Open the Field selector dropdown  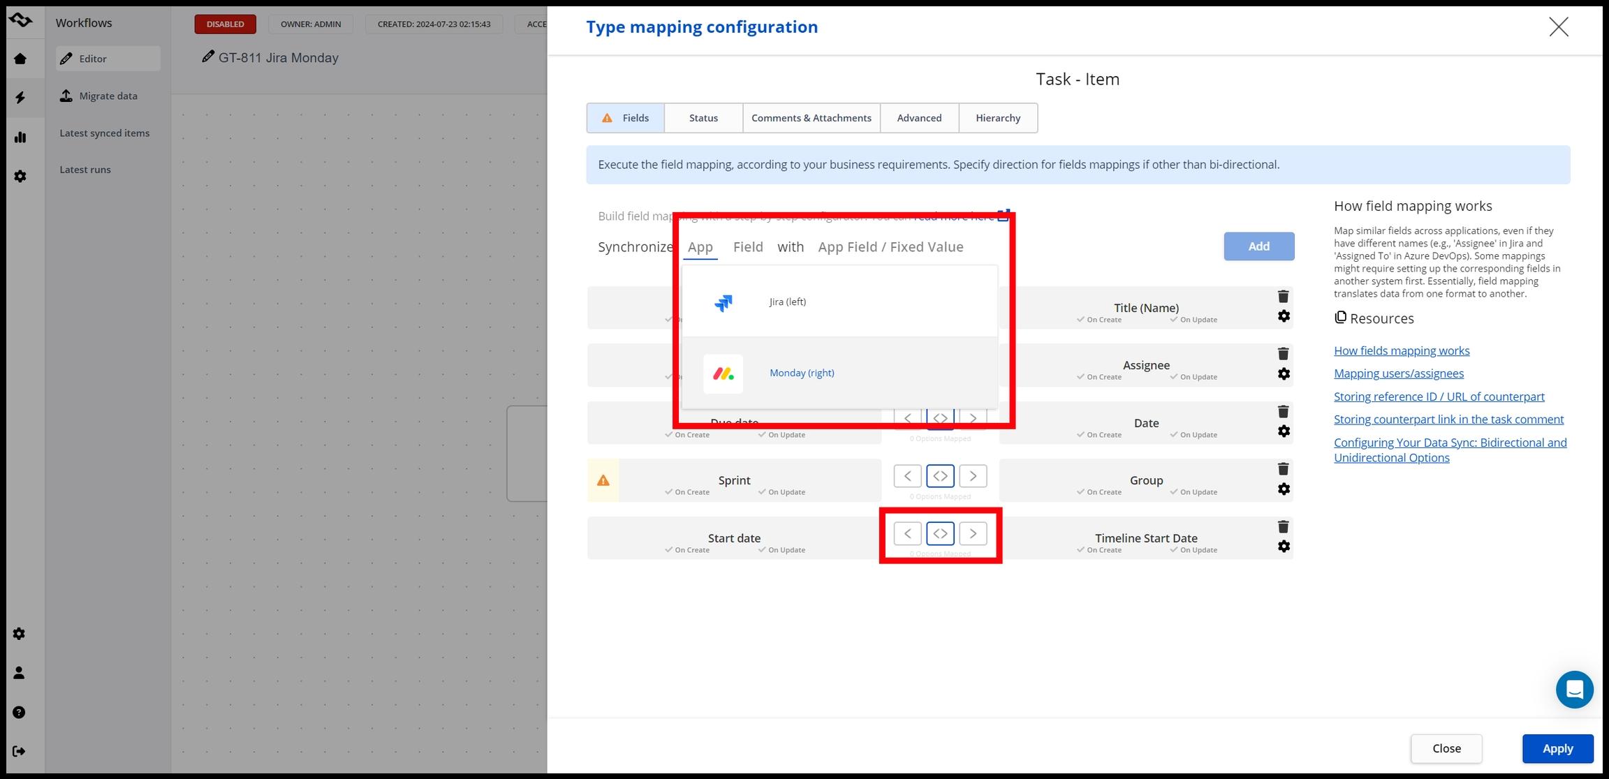747,247
